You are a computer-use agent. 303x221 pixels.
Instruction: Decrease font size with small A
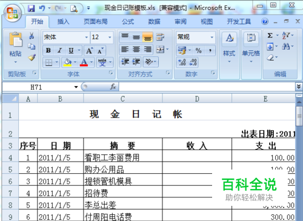point(100,50)
